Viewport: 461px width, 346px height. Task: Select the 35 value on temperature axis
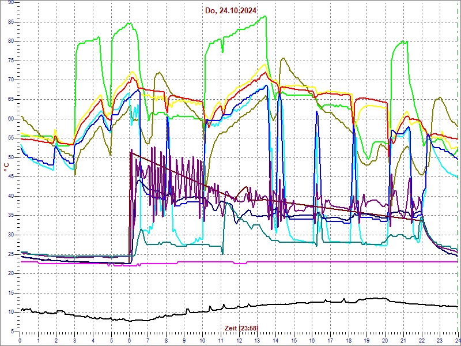pos(10,216)
